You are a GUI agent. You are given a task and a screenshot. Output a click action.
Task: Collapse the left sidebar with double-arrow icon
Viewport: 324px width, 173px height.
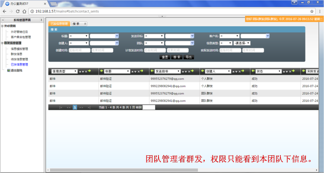point(3,20)
